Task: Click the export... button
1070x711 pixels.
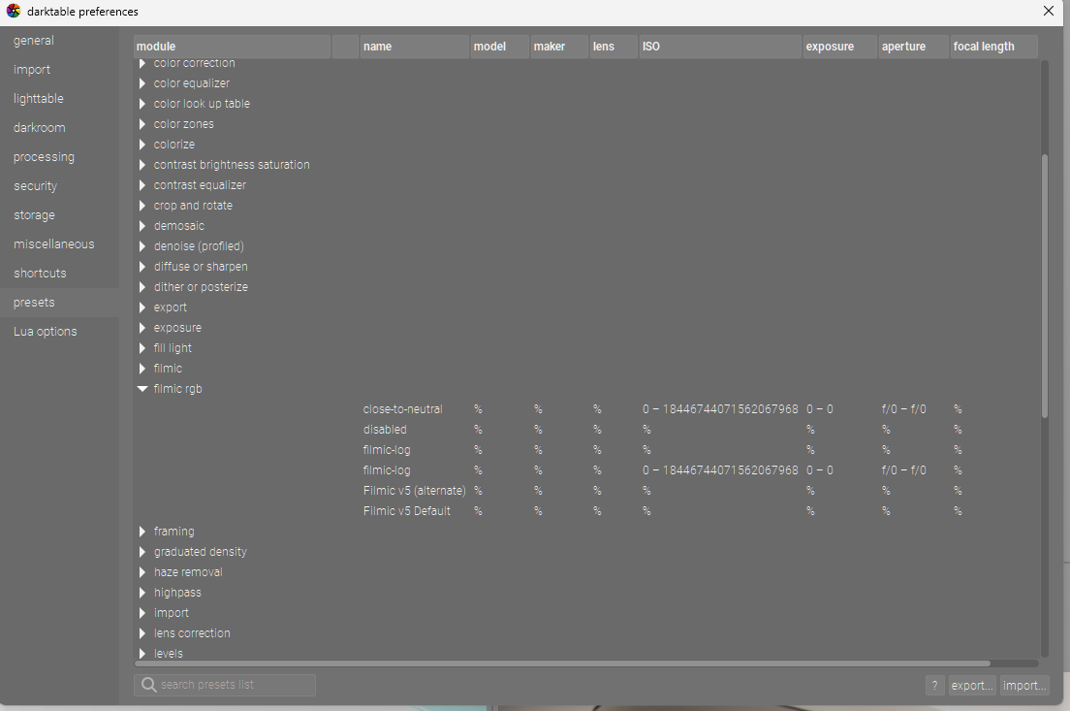Action: (x=972, y=685)
